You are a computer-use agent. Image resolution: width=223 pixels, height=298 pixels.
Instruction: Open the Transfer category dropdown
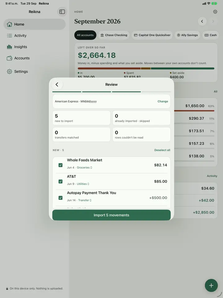pos(85,200)
